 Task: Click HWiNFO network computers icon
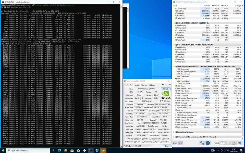click(202, 143)
